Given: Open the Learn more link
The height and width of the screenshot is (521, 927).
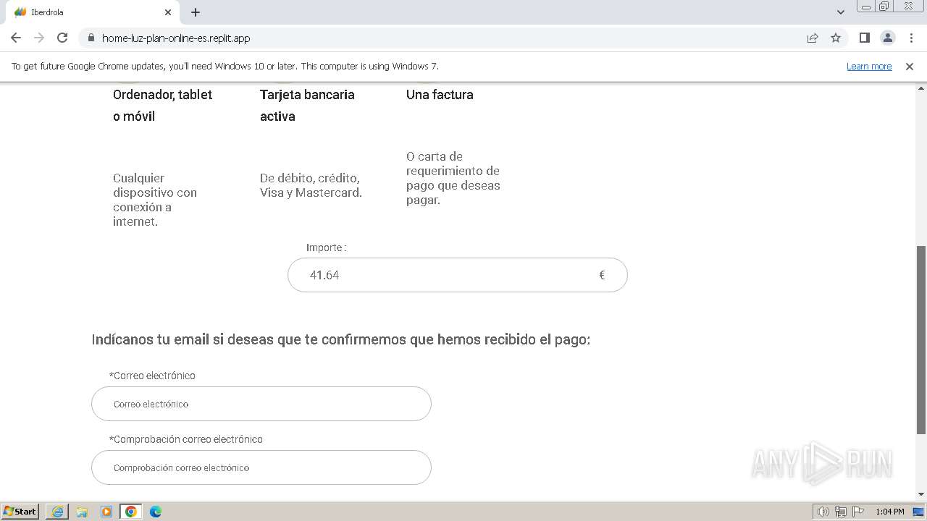Looking at the screenshot, I should coord(869,66).
